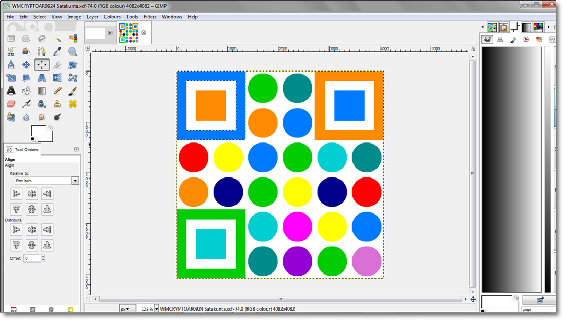Select the Rectangle Select tool
564x321 pixels.
11,39
